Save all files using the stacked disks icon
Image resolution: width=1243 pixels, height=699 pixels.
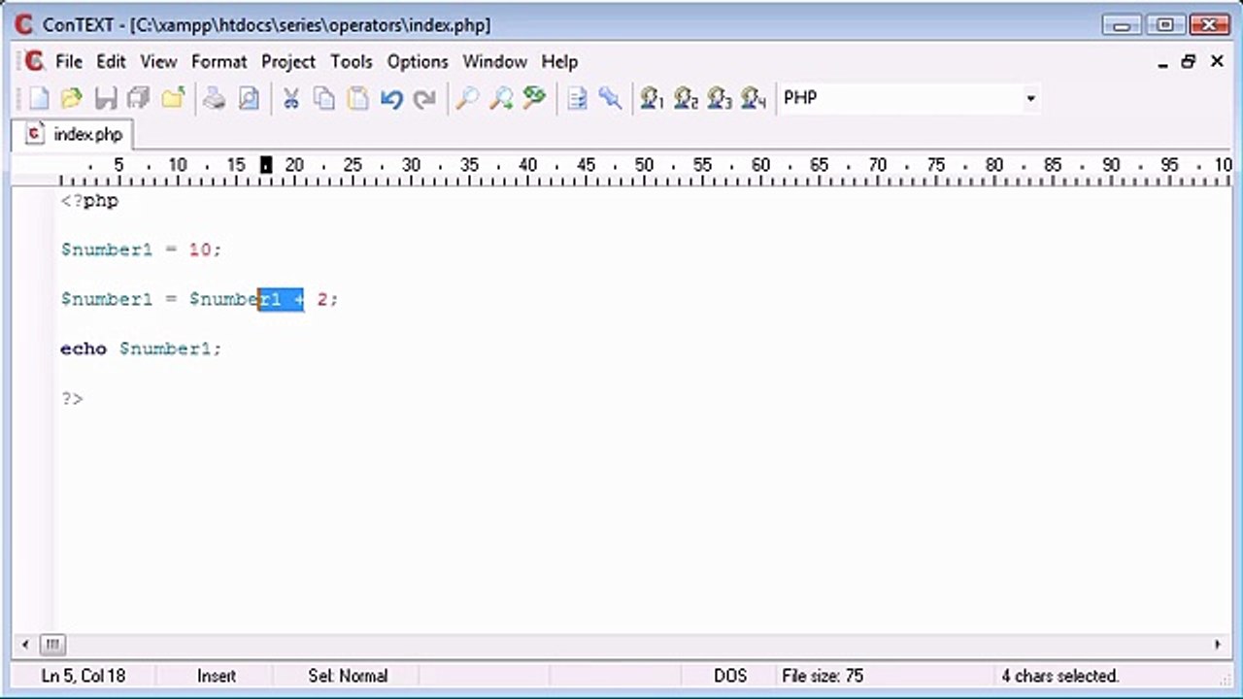click(139, 98)
